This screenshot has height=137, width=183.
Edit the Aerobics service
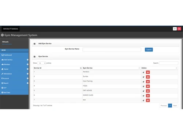[x=143, y=72]
